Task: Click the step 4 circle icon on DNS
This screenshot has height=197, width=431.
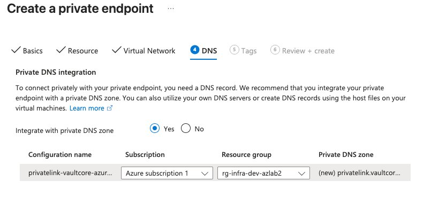Action: (194, 50)
